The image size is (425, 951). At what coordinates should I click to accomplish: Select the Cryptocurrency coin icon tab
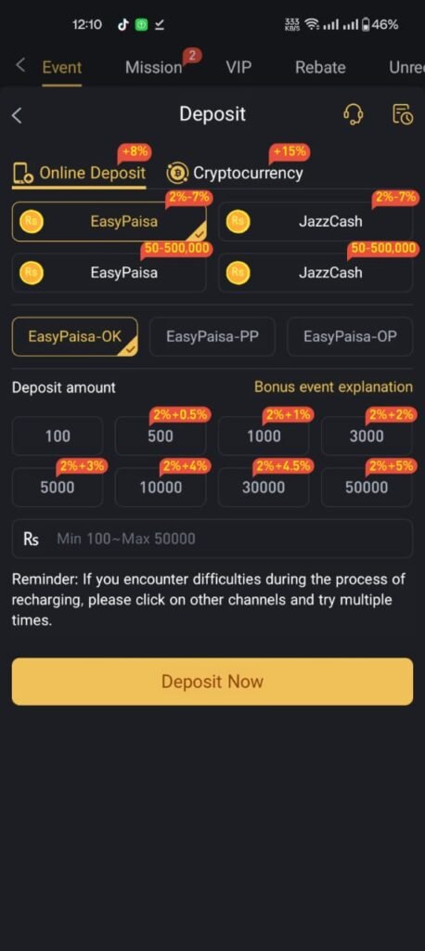pos(176,174)
